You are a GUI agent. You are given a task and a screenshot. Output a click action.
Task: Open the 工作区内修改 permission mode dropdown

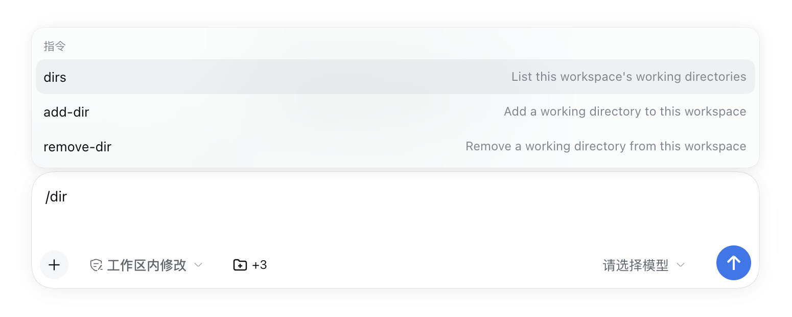pyautogui.click(x=147, y=265)
